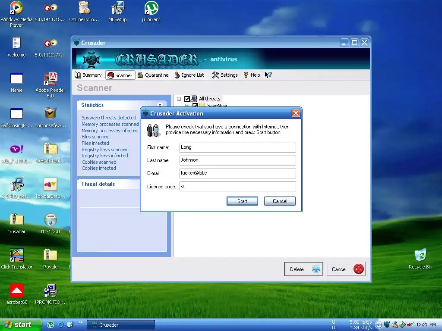Expand quick launch overflow chevron
442x331 pixels.
tap(81, 322)
